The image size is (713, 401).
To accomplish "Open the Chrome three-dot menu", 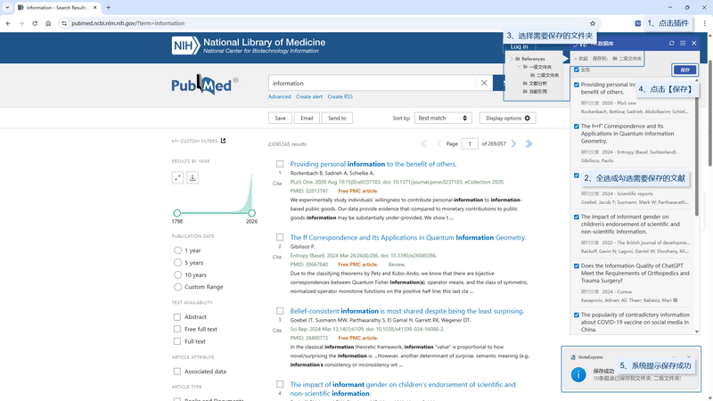I will [x=704, y=23].
